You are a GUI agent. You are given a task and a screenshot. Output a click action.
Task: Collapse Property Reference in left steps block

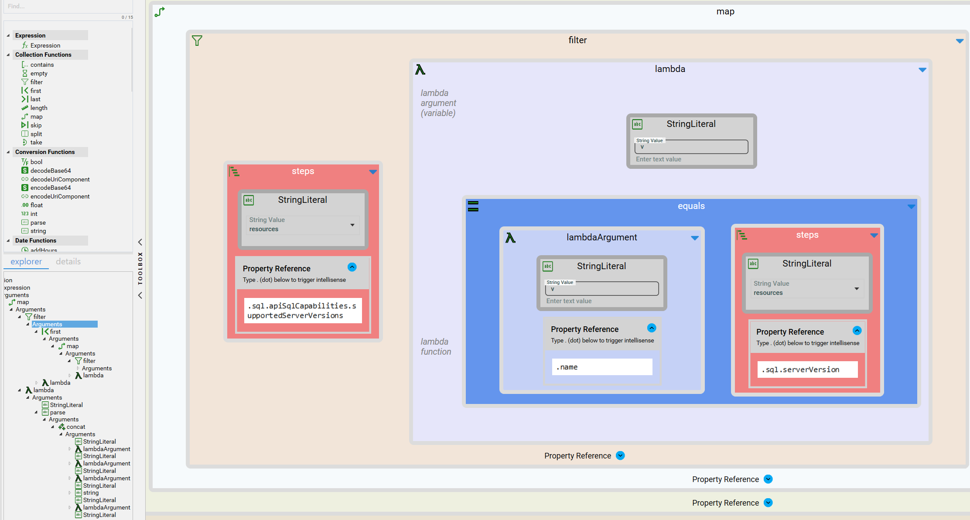[x=352, y=267]
